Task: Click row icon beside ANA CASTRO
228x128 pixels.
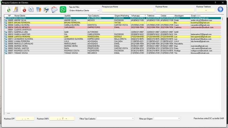Action: click(x=6, y=18)
